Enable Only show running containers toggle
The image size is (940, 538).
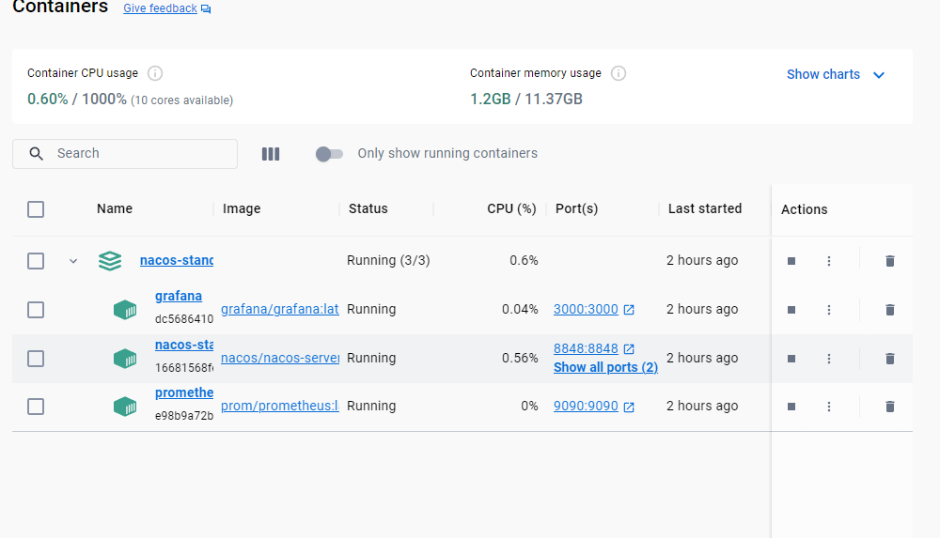coord(329,154)
